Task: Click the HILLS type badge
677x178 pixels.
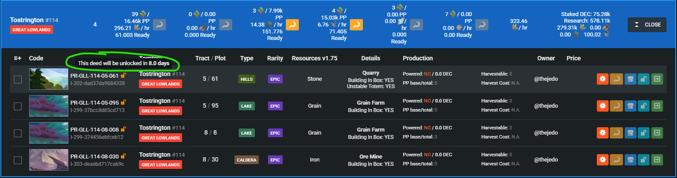Action: pyautogui.click(x=247, y=79)
